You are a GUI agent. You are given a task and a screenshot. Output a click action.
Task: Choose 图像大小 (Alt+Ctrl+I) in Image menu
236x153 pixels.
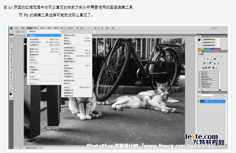tap(44, 49)
